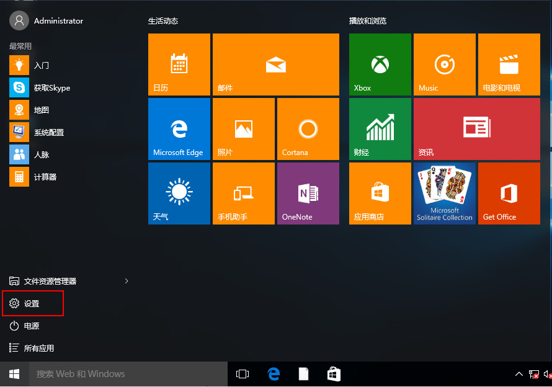Screen dimensions: 552x387
Task: Launch the 邮件 app tile
Action: 275,64
